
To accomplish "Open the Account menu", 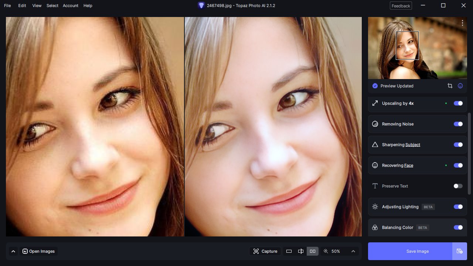I will point(70,6).
